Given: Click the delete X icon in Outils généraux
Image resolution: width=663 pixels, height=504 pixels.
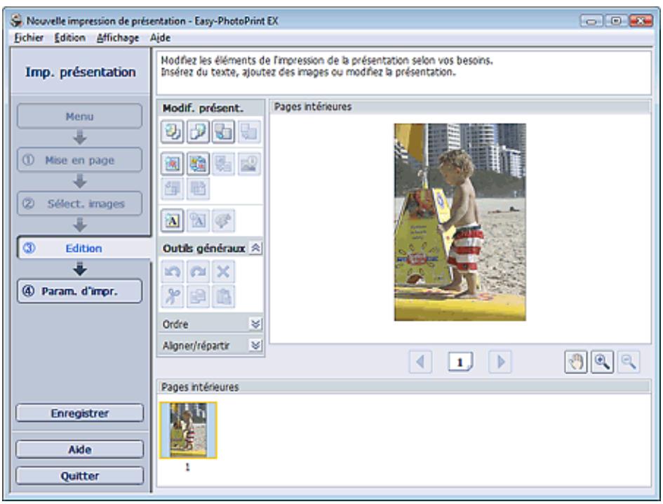Looking at the screenshot, I should pyautogui.click(x=223, y=271).
